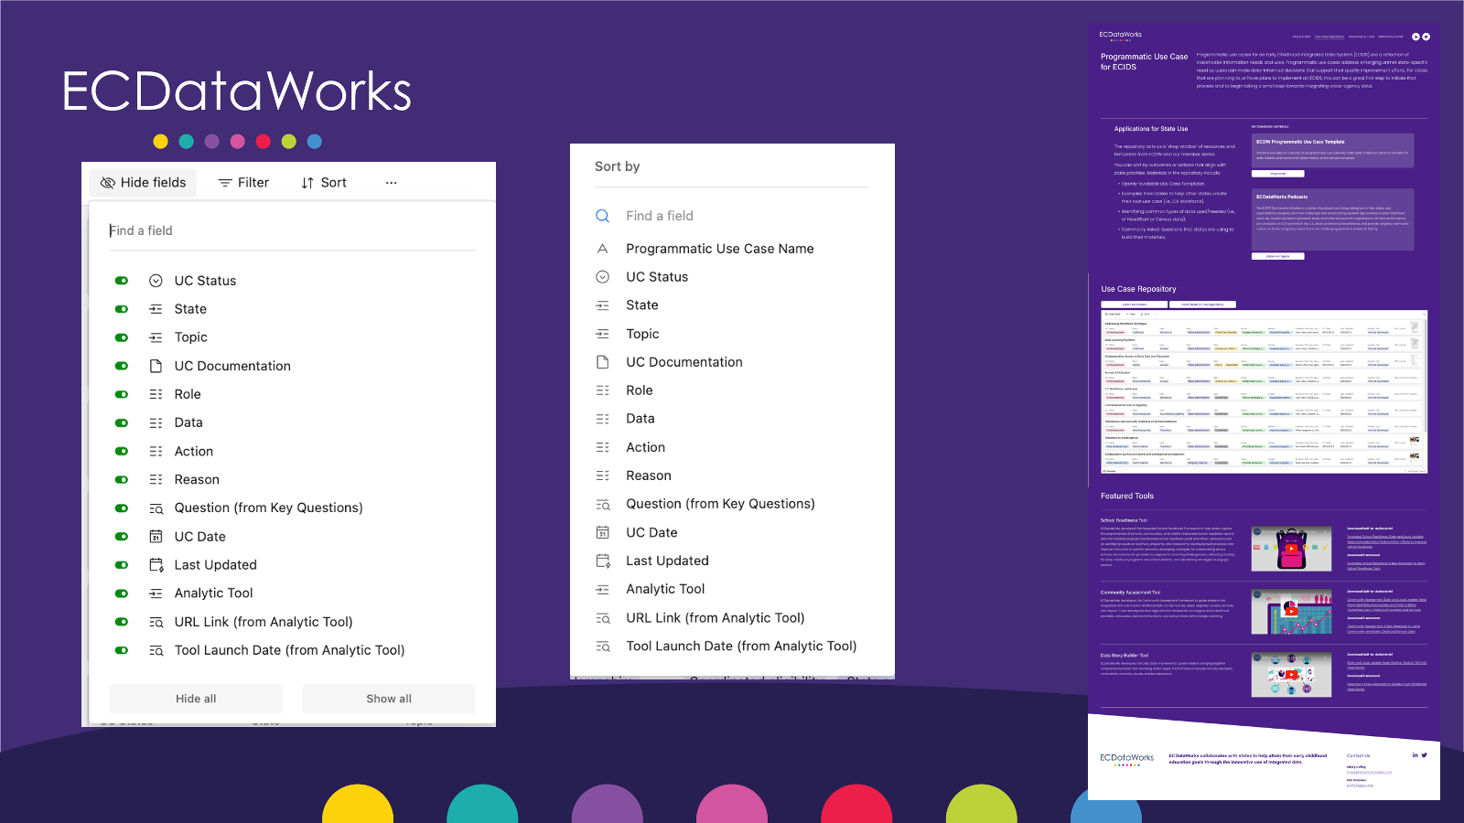Click the search icon in Sort by panel
This screenshot has height=823, width=1464.
602,216
